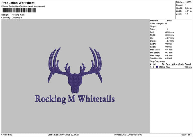The height and width of the screenshot is (137, 193).
Task: Click the N# column header
Action: [x=154, y=64]
